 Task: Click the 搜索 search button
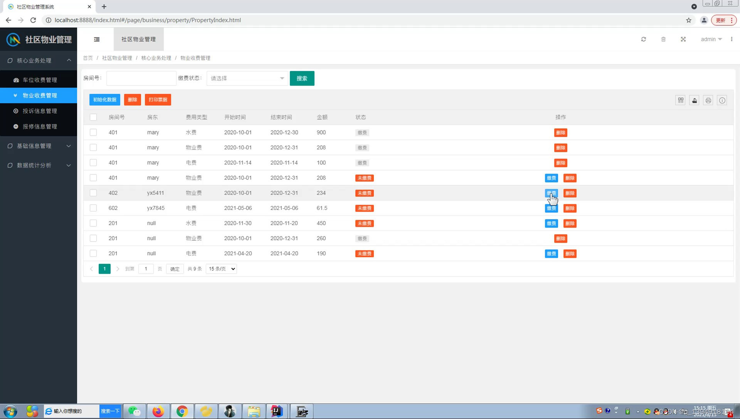(302, 78)
